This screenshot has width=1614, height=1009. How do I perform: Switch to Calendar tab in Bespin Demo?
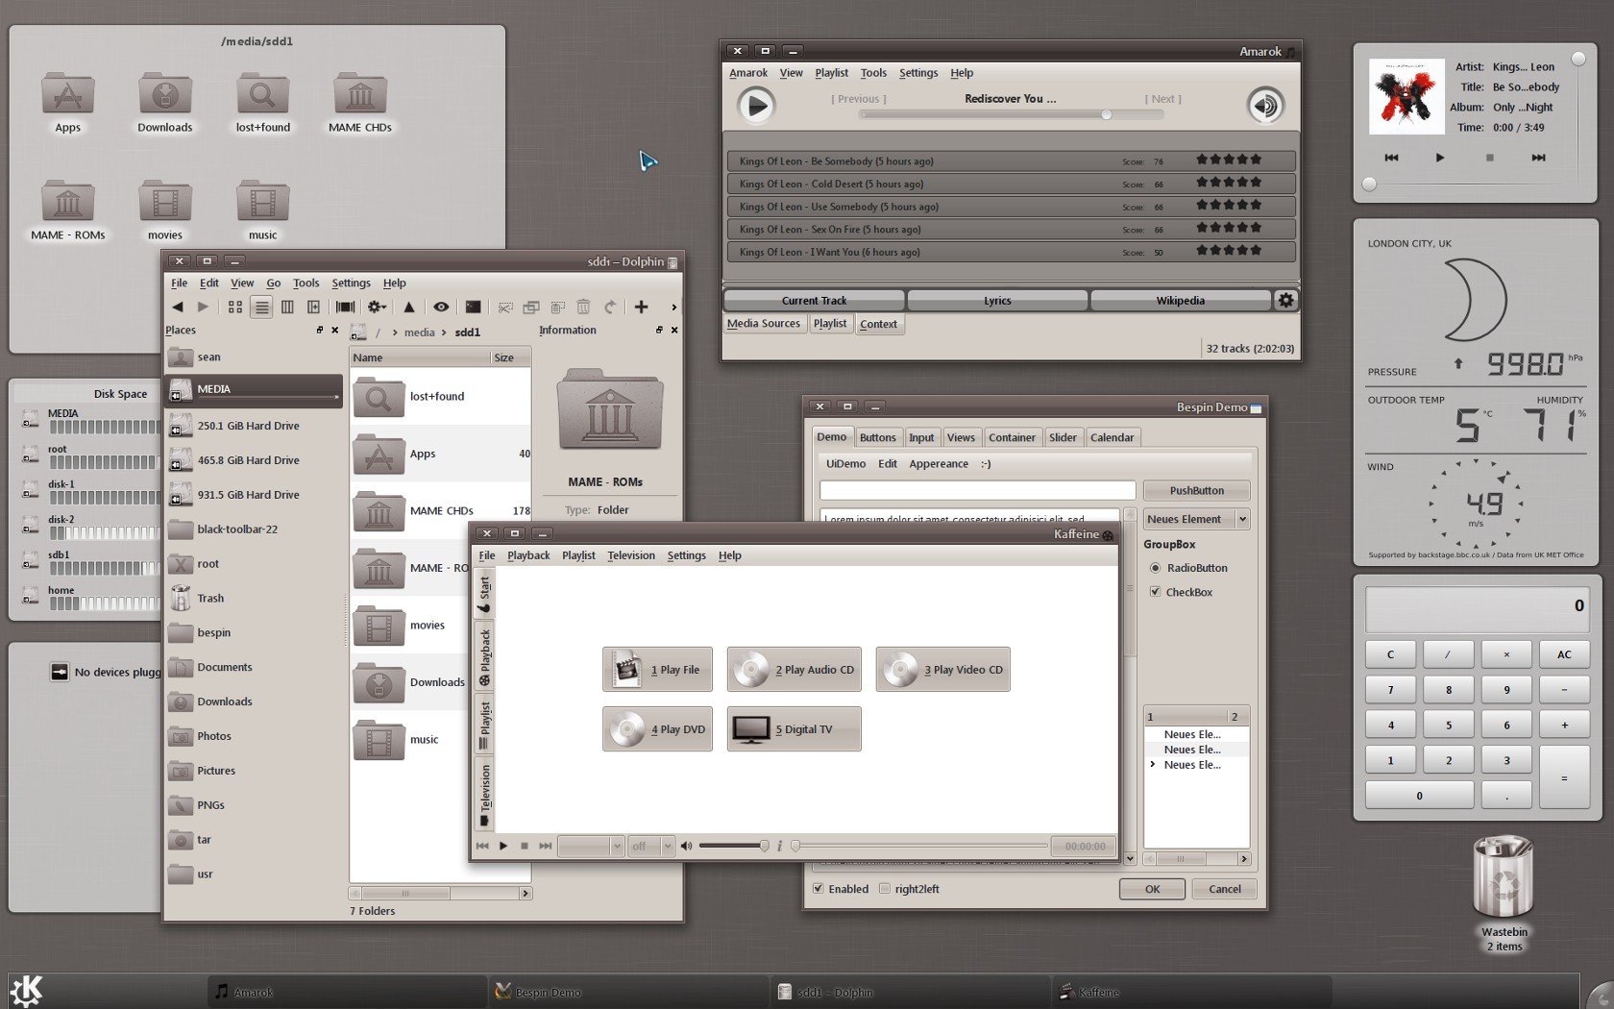[x=1112, y=437]
